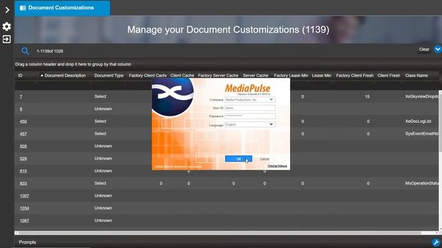Click the search magnifier icon

(26, 51)
